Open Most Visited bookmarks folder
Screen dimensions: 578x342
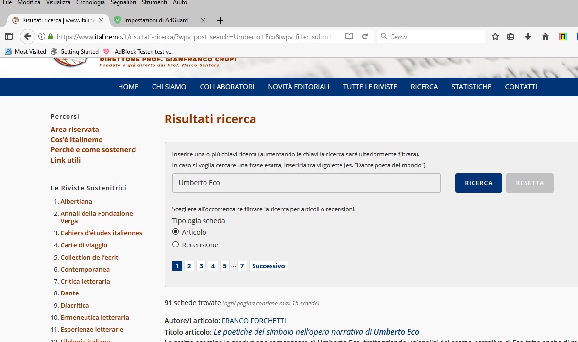click(25, 51)
